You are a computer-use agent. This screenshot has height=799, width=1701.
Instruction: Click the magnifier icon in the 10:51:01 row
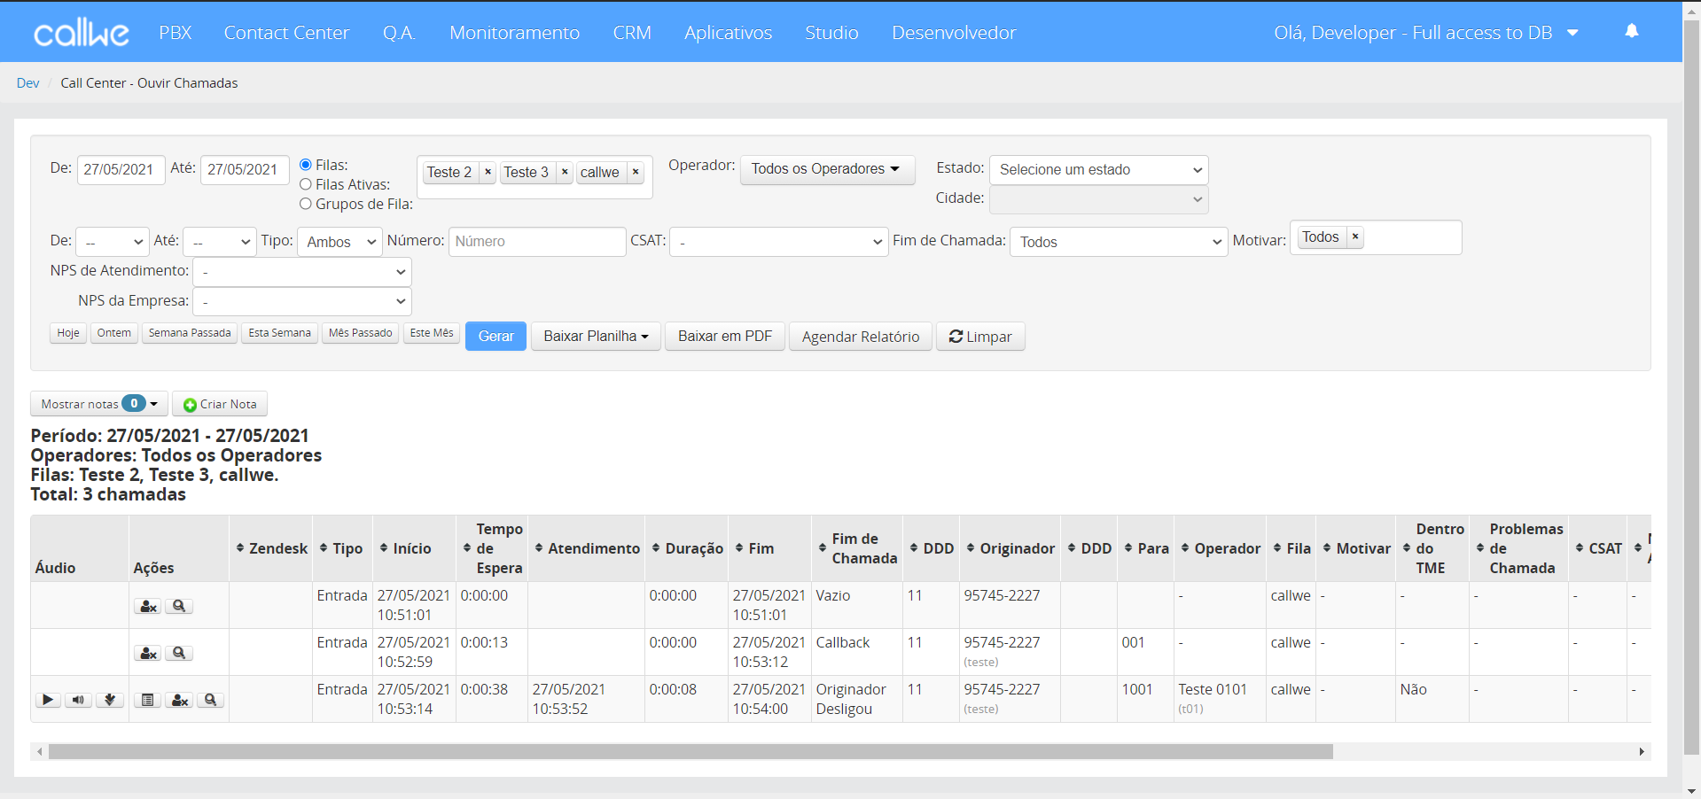[179, 606]
